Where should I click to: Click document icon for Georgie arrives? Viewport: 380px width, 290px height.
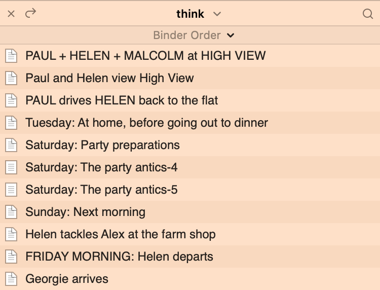point(11,279)
